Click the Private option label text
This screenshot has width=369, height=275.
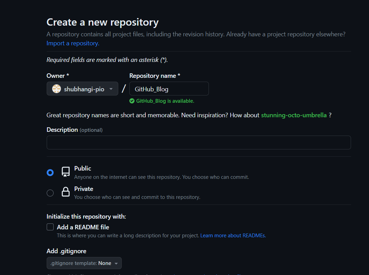(x=84, y=189)
